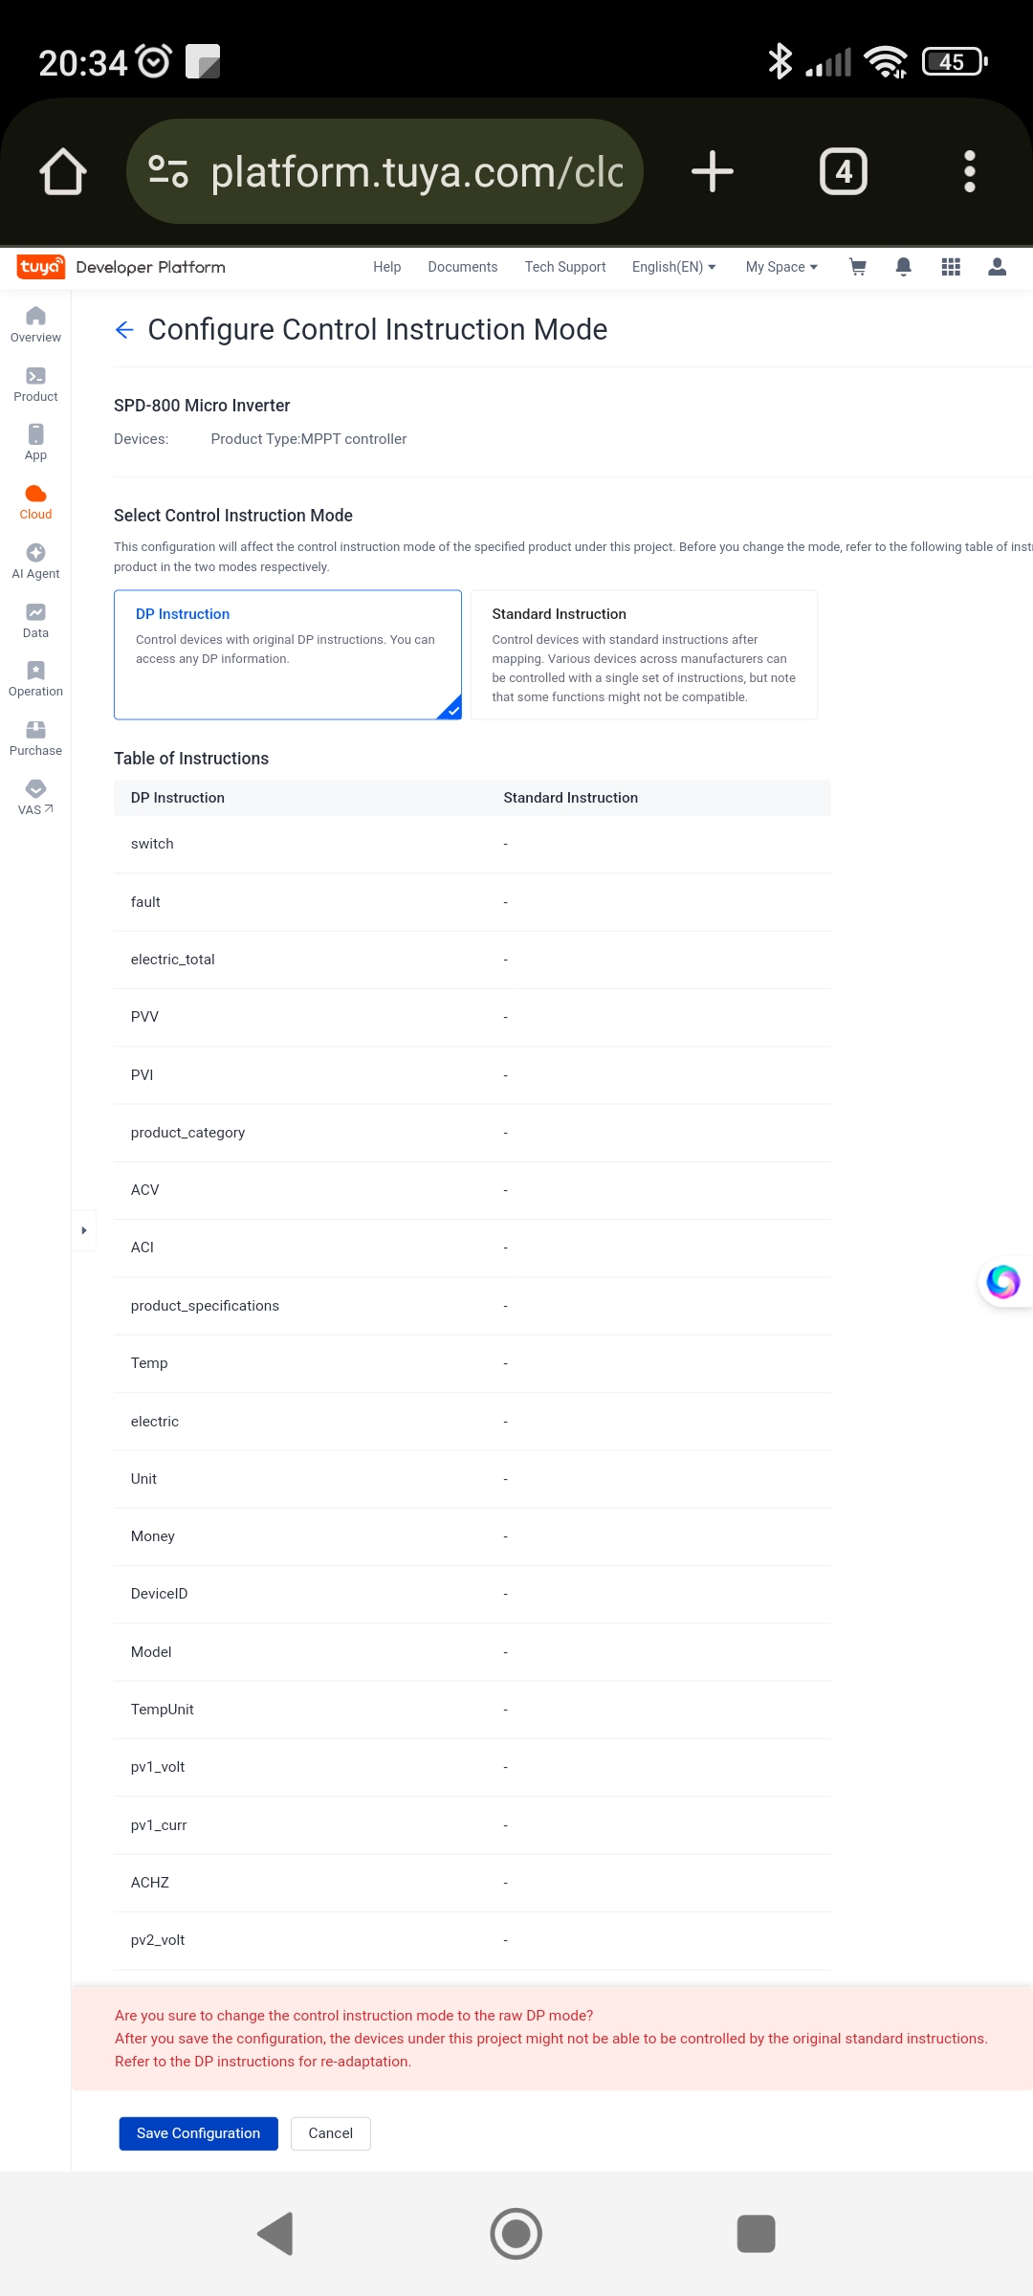Click the back arrow beside page title
The width and height of the screenshot is (1033, 2296).
pos(123,330)
